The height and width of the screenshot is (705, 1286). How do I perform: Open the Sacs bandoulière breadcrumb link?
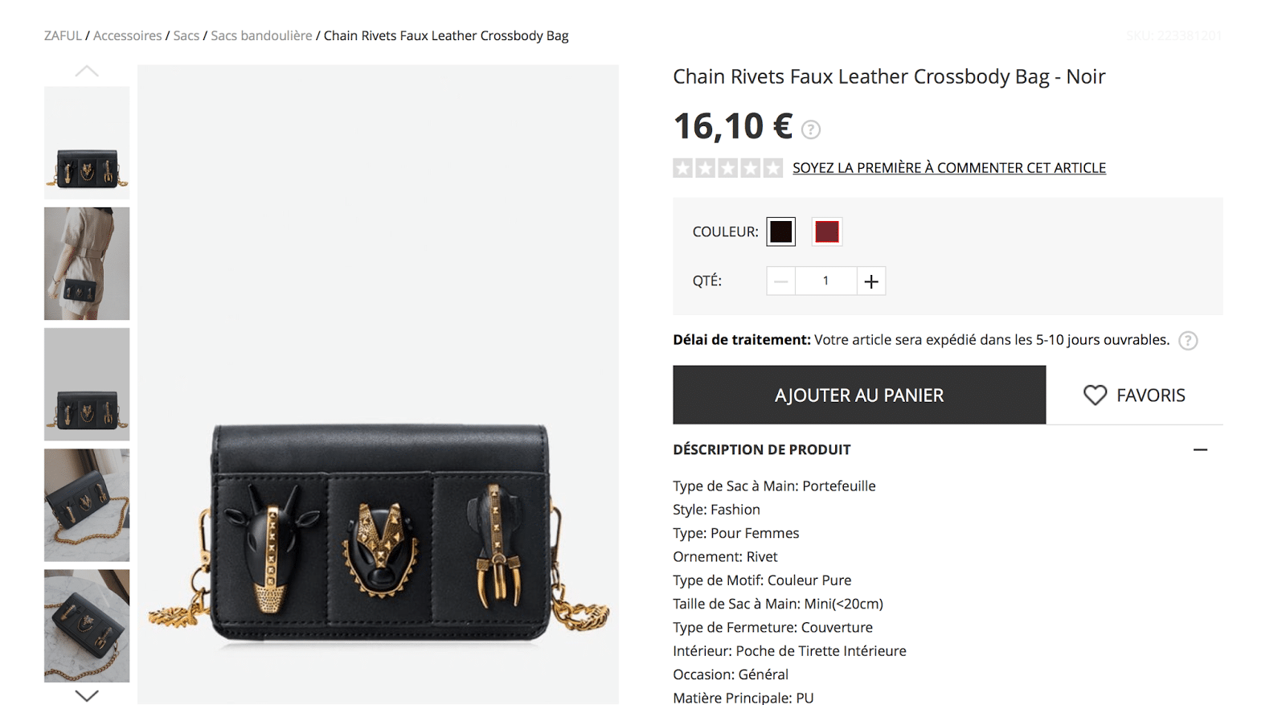coord(261,35)
